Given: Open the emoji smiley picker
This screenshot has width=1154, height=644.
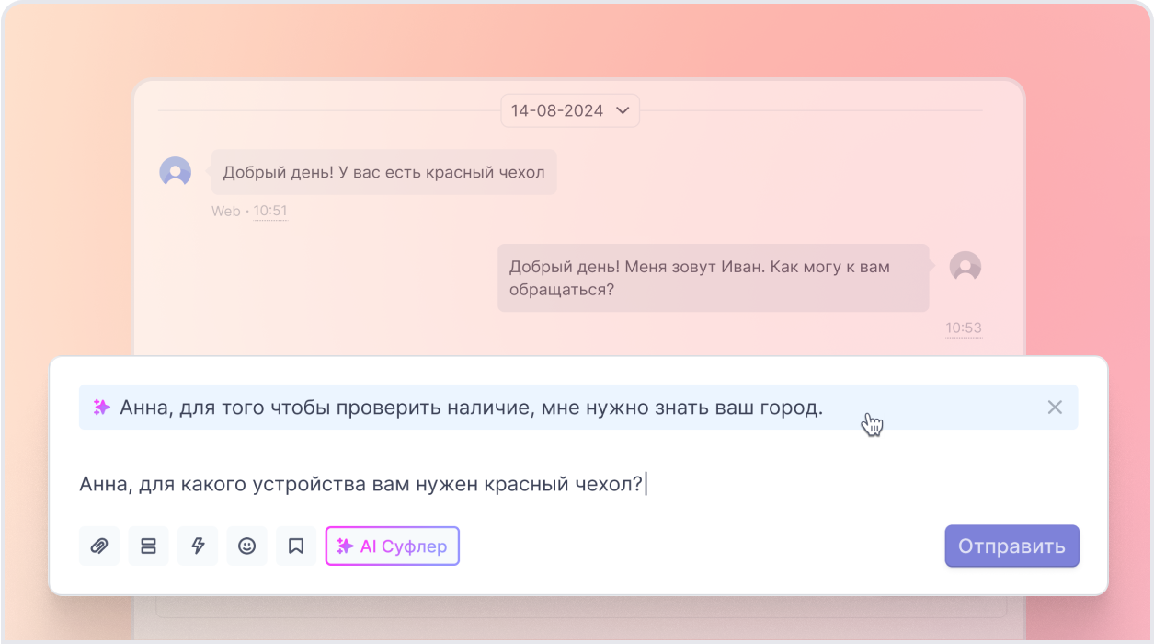Looking at the screenshot, I should 246,546.
